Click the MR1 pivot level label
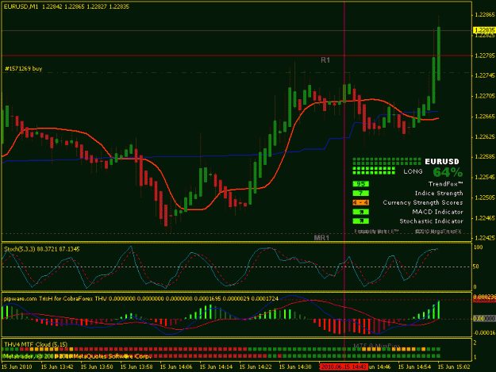Screen dimensions: 496x372 [x=321, y=238]
